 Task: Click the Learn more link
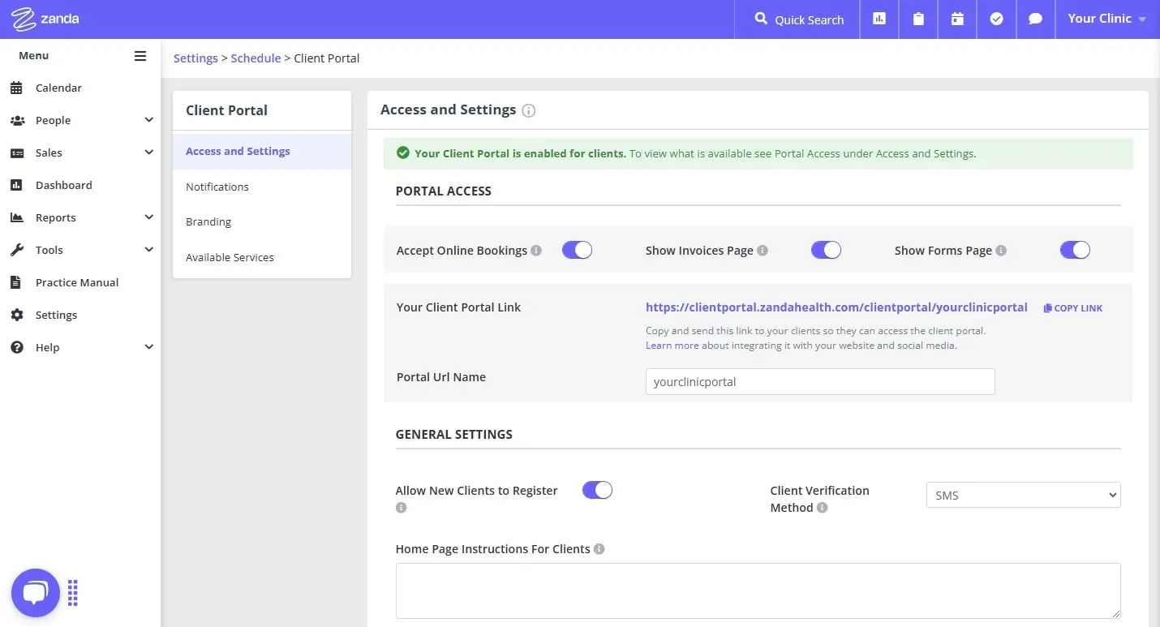click(x=672, y=345)
